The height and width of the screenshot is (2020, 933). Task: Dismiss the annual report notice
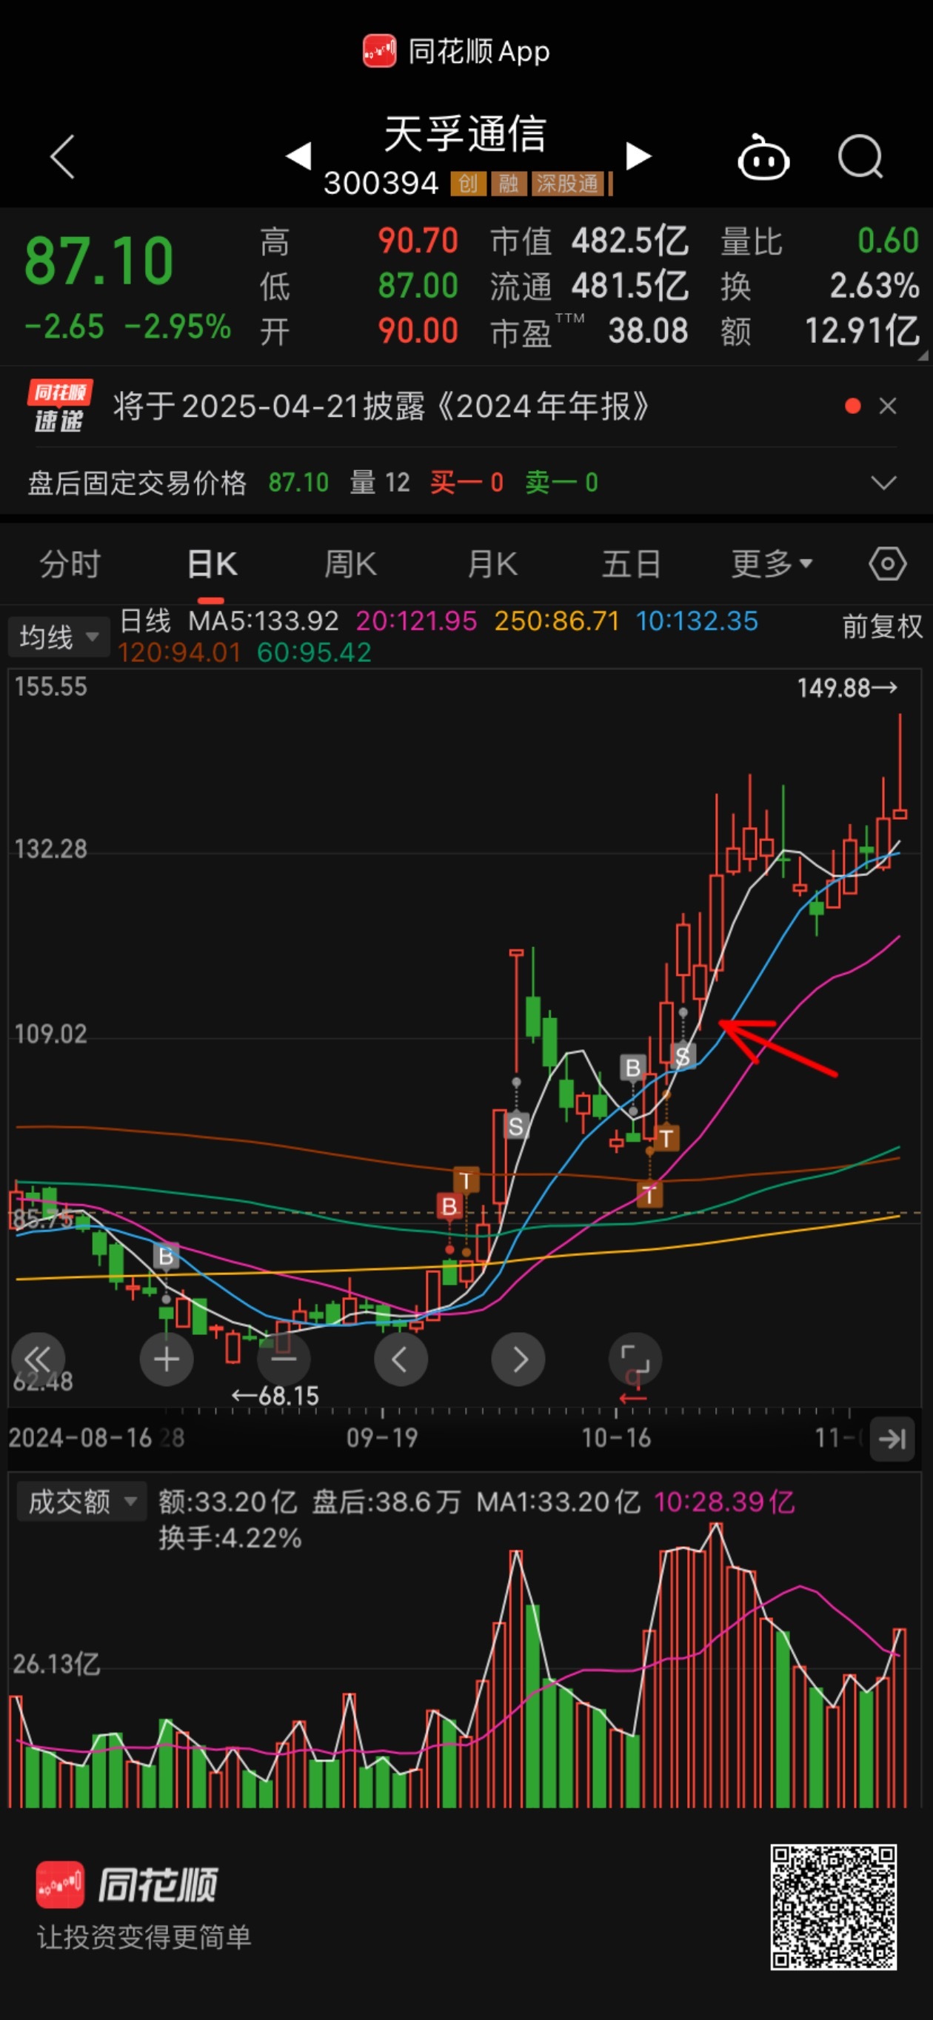888,407
